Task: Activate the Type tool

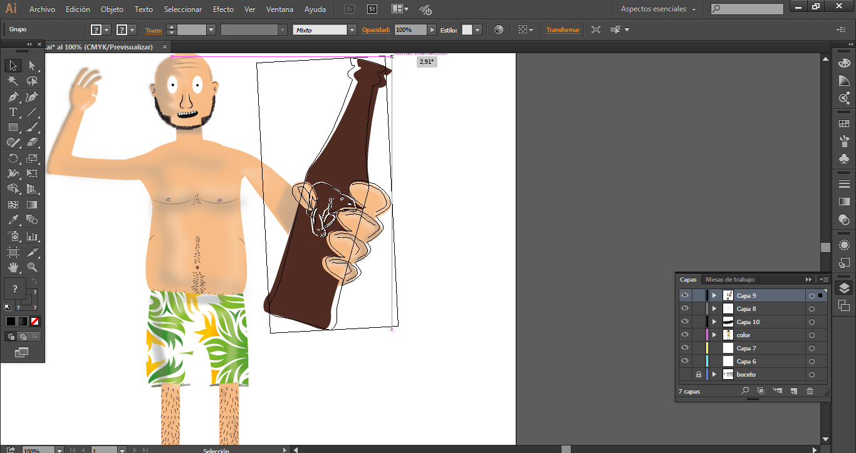Action: (13, 112)
